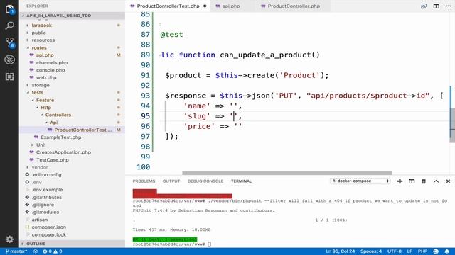Screen dimensions: 455x255
Task: Split the editor right
Action: pyautogui.click(x=436, y=6)
